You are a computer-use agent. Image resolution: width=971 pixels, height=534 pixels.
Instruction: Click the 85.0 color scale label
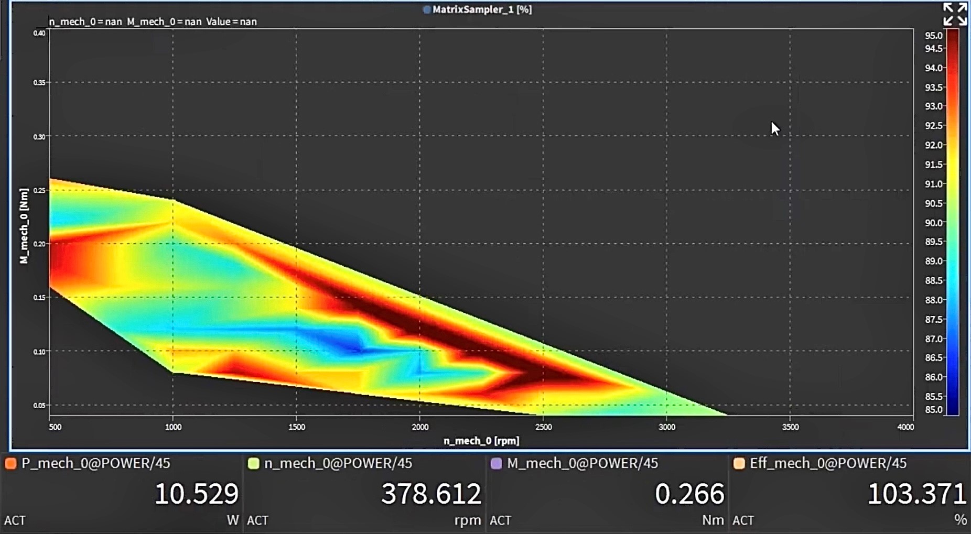click(933, 410)
